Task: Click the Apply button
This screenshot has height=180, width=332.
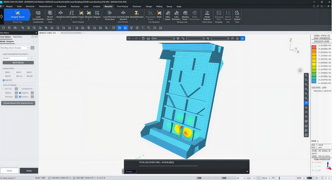Action: [x=29, y=171]
